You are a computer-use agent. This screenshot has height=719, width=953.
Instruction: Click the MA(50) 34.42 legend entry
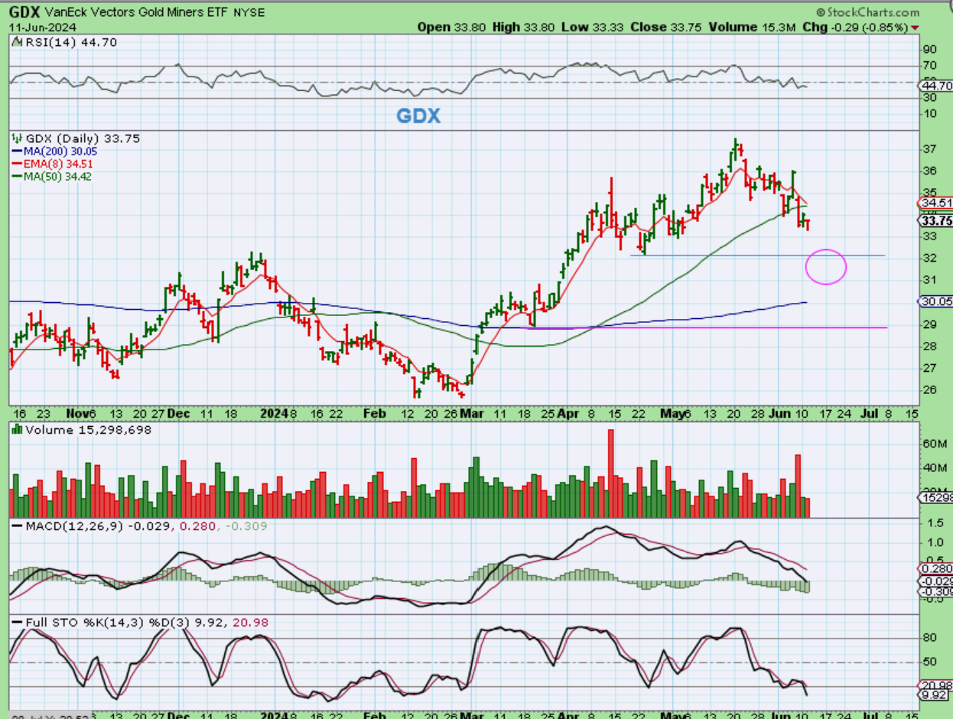[58, 176]
